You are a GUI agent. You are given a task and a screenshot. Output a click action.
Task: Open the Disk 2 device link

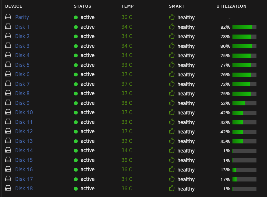tap(22, 36)
